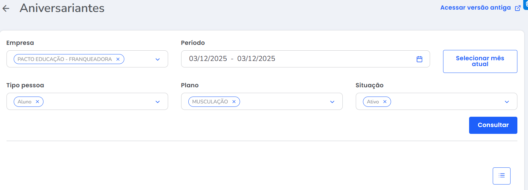Click the Ativo chip label
The image size is (528, 190).
click(x=373, y=102)
